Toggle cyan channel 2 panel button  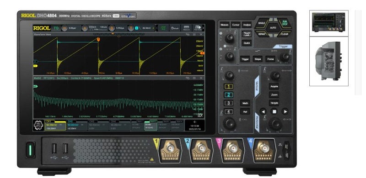[x=228, y=95]
